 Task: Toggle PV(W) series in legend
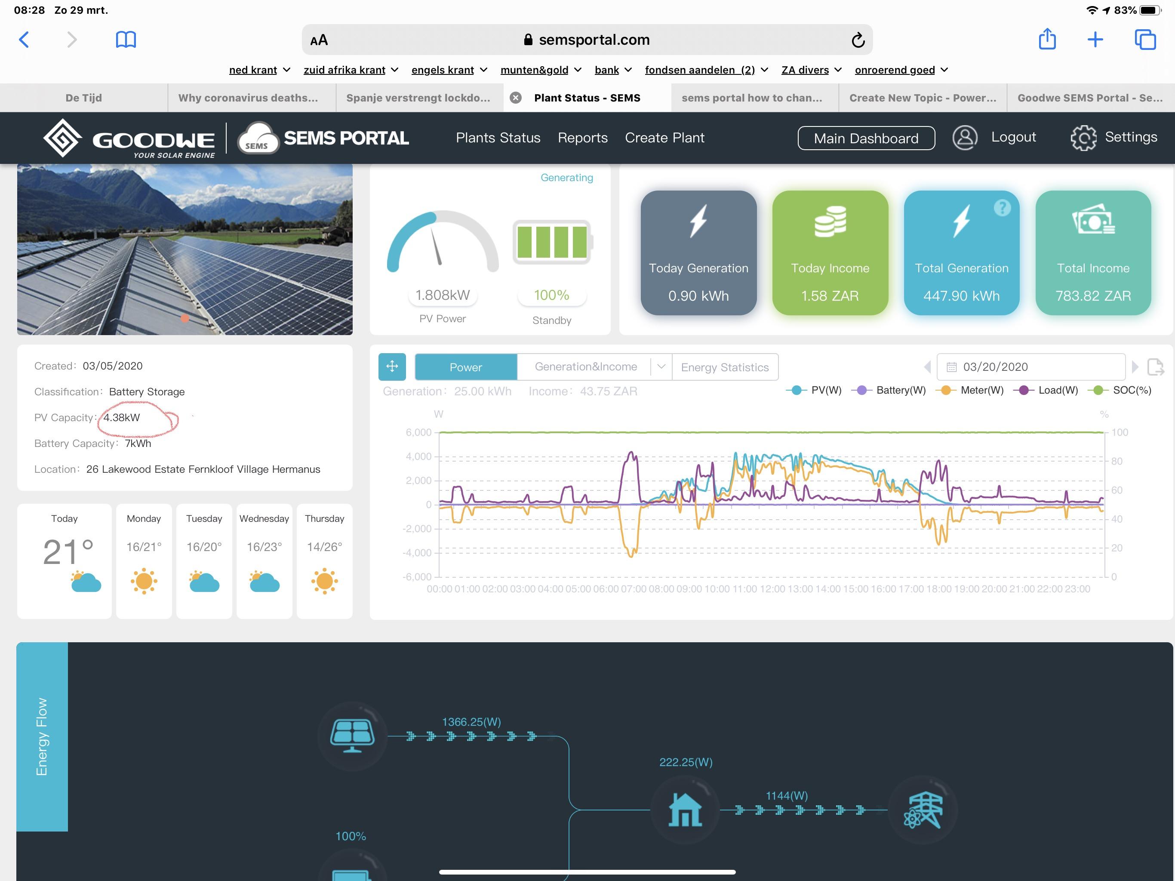(814, 390)
